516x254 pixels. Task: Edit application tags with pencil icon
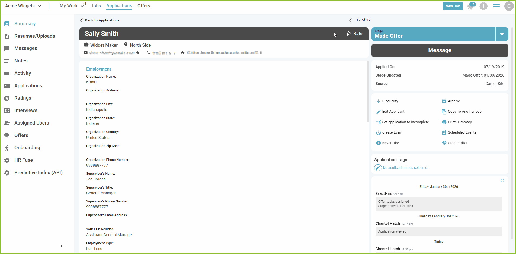coord(378,168)
